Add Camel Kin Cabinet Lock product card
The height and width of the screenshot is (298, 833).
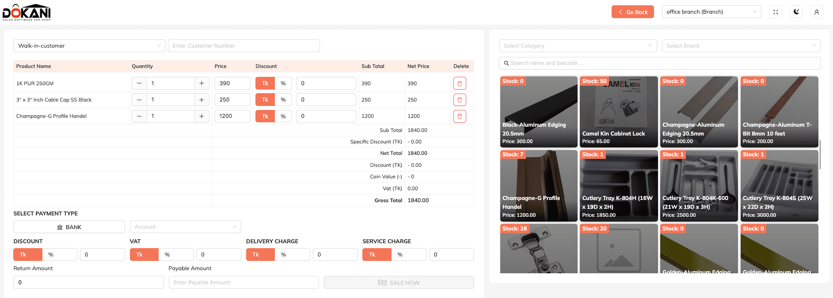point(619,112)
